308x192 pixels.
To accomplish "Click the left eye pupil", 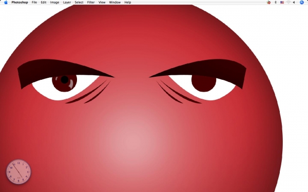I will [x=65, y=79].
